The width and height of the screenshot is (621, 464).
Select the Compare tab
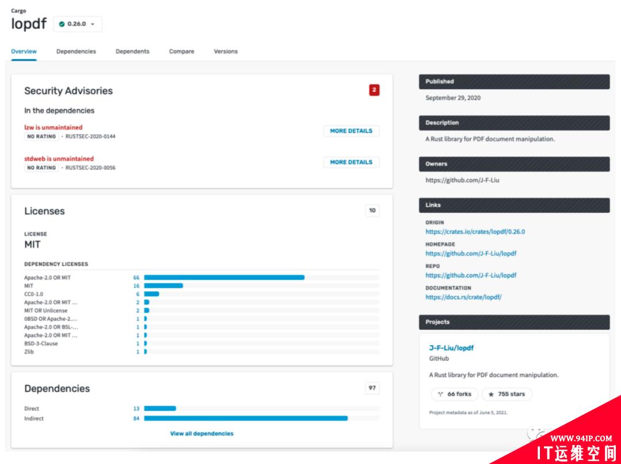pyautogui.click(x=181, y=51)
